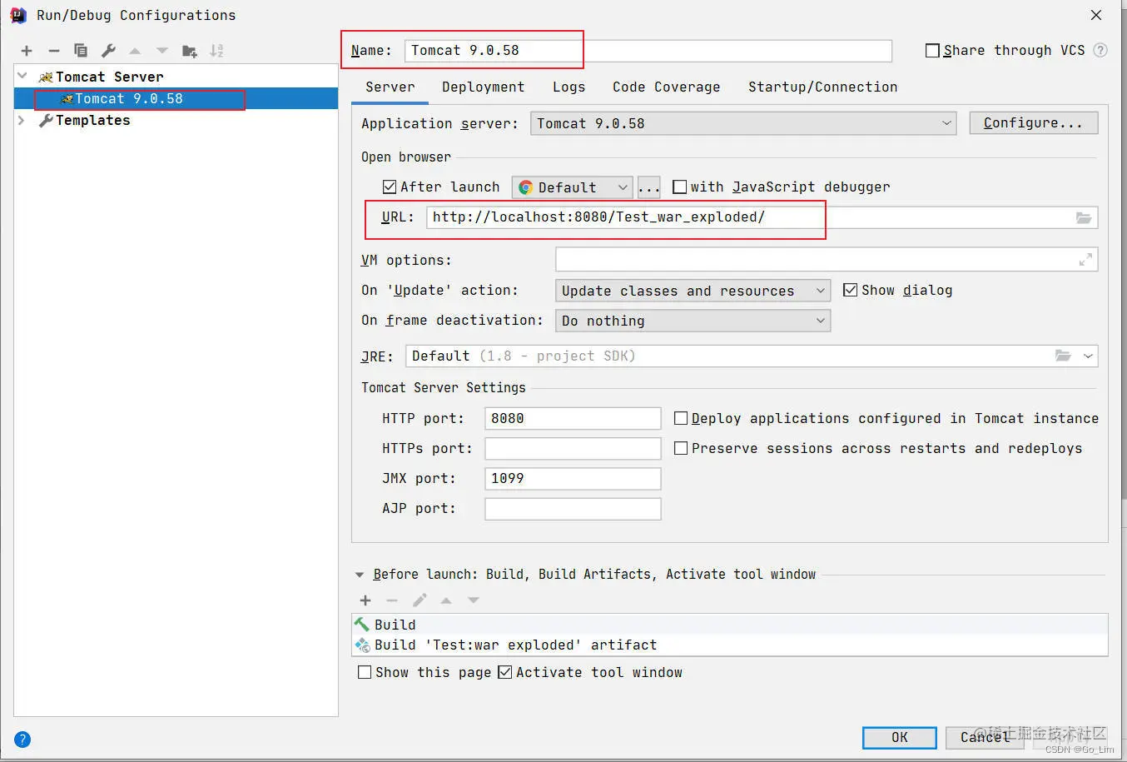
Task: Switch to the Deployment tab
Action: pyautogui.click(x=483, y=87)
